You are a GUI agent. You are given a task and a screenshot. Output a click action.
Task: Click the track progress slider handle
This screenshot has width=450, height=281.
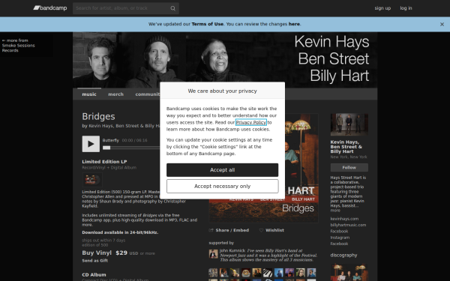pyautogui.click(x=106, y=148)
